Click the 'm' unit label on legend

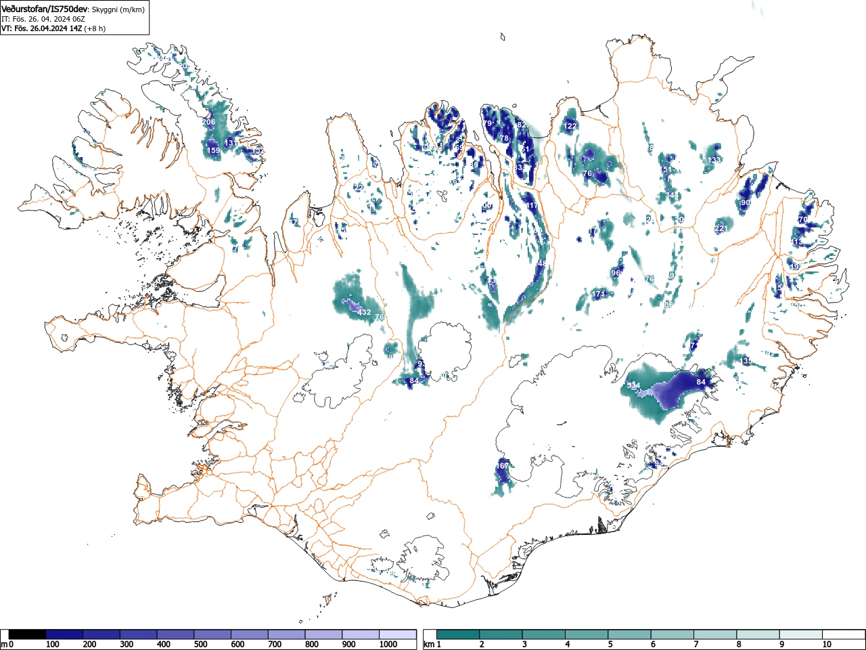tap(4, 645)
